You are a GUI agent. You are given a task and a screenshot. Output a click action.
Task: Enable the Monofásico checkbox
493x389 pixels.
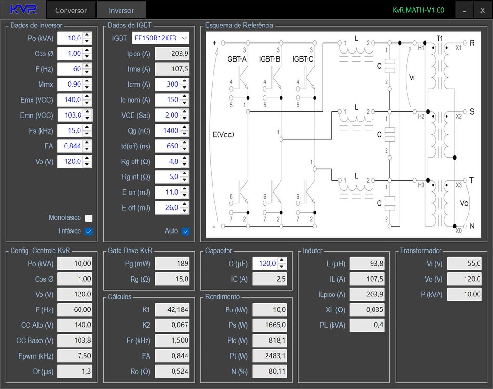(x=89, y=218)
